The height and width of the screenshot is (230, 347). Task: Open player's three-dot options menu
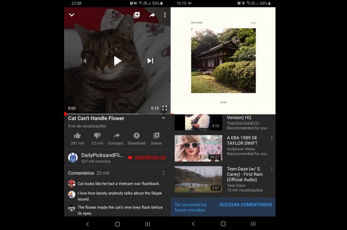click(165, 15)
